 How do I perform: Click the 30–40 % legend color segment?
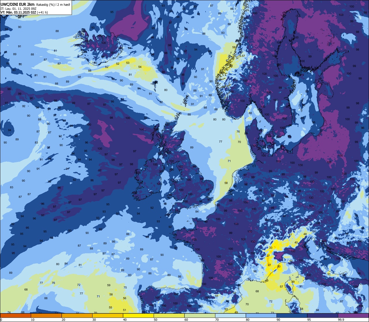click(108, 315)
